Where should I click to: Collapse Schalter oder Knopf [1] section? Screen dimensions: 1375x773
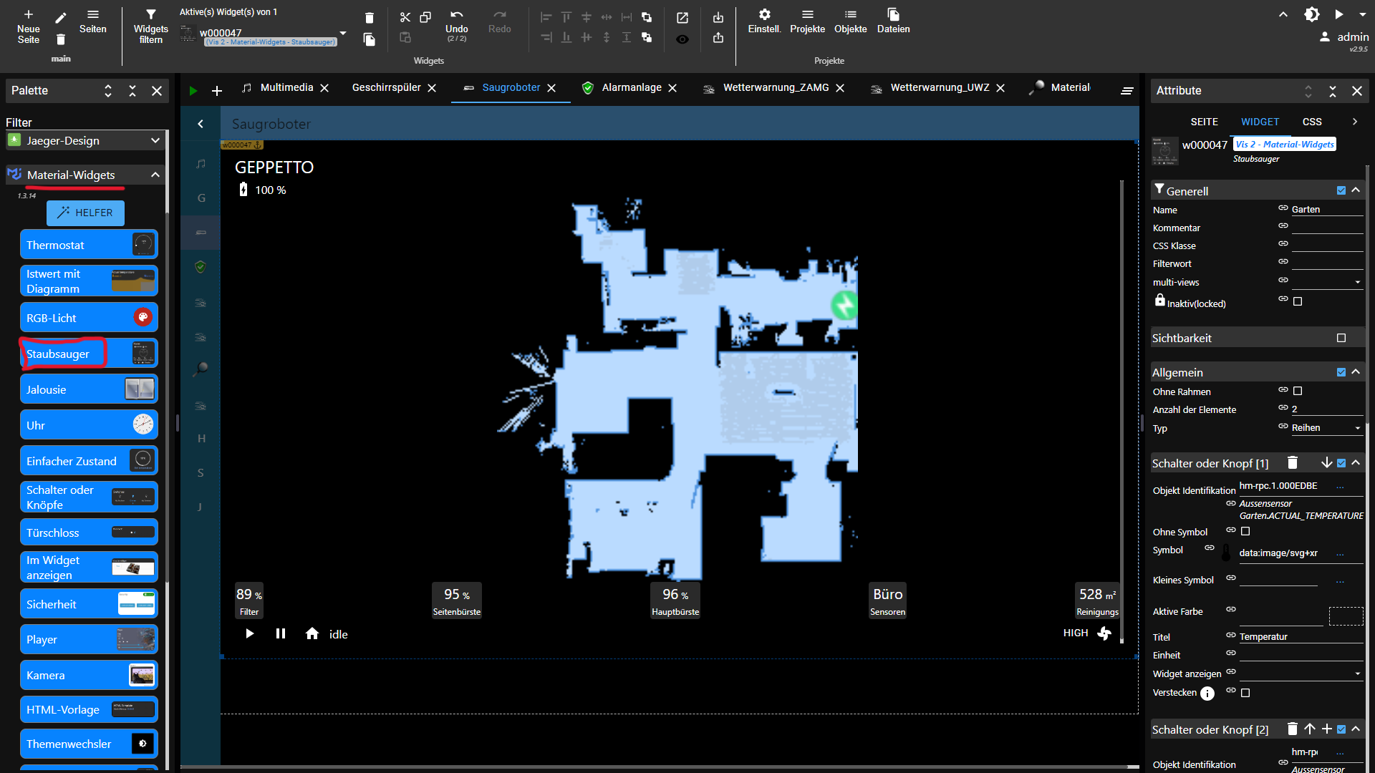(1356, 463)
